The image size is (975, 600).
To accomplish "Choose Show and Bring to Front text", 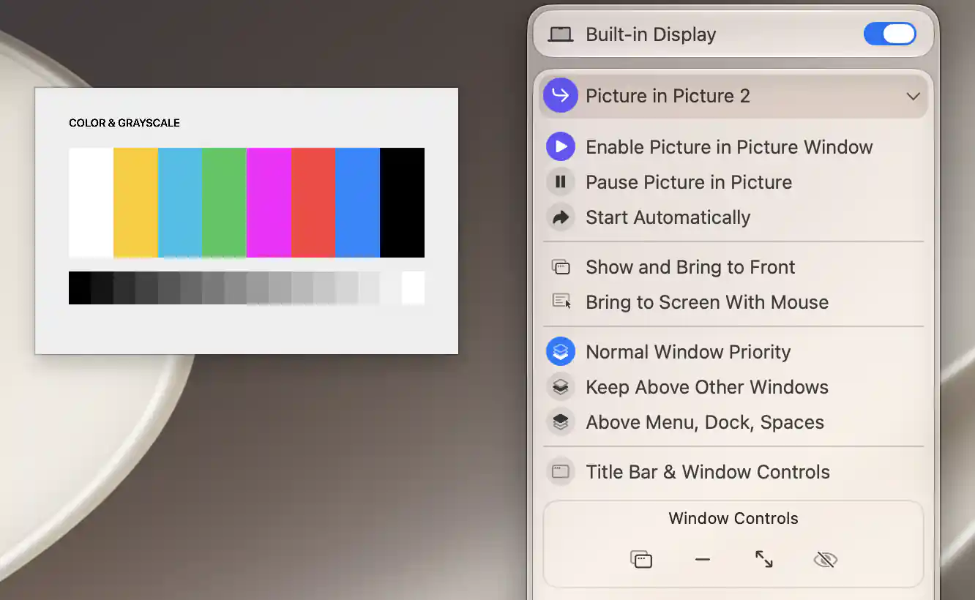I will [x=690, y=267].
